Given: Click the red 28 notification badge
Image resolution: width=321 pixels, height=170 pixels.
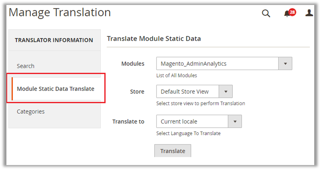Looking at the screenshot, I should (292, 12).
